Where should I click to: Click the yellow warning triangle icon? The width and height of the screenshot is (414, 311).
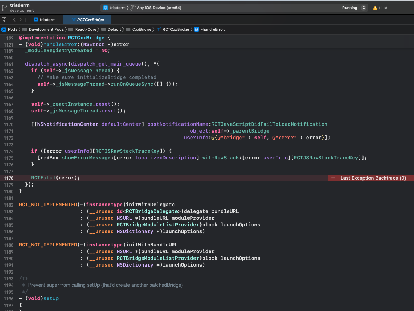pos(375,8)
